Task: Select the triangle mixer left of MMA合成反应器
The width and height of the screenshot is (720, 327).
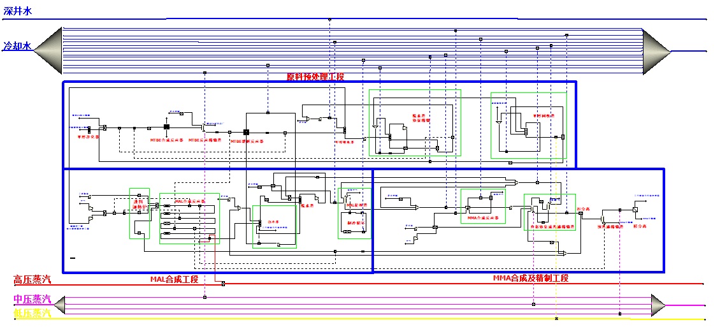Action: (x=417, y=208)
